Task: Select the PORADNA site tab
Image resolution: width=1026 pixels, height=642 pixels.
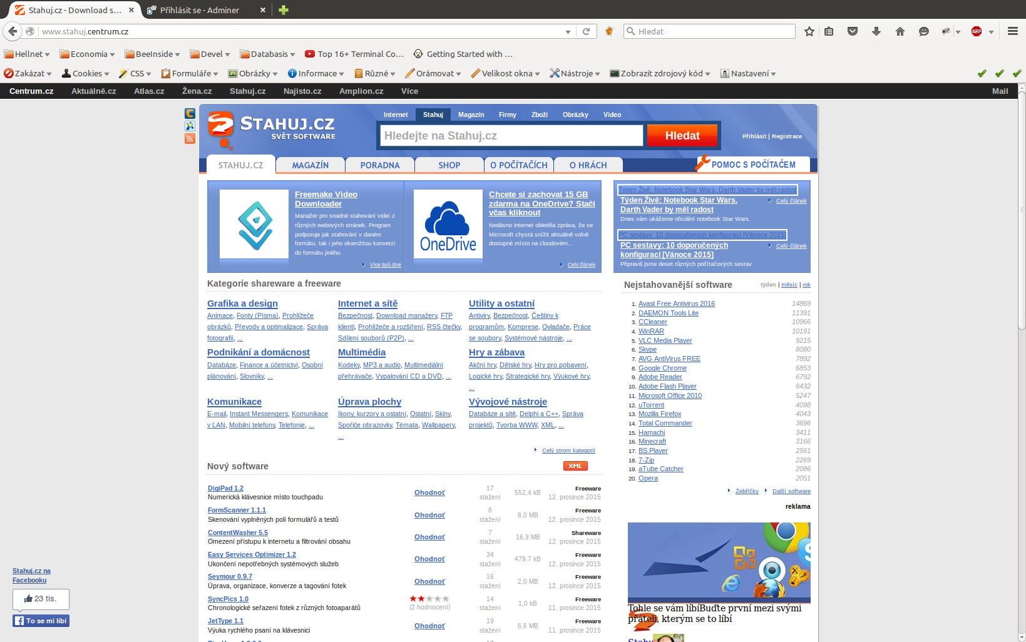Action: 380,165
